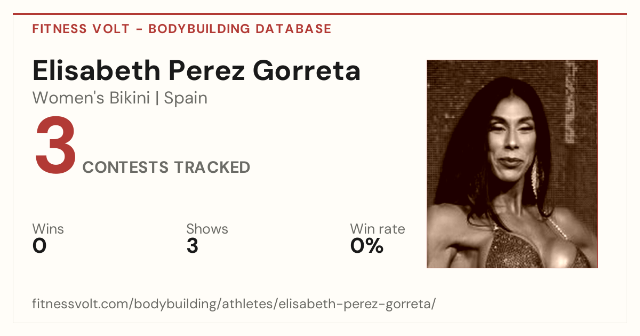Select the 0% win rate value
This screenshot has width=640, height=336.
[x=367, y=246]
